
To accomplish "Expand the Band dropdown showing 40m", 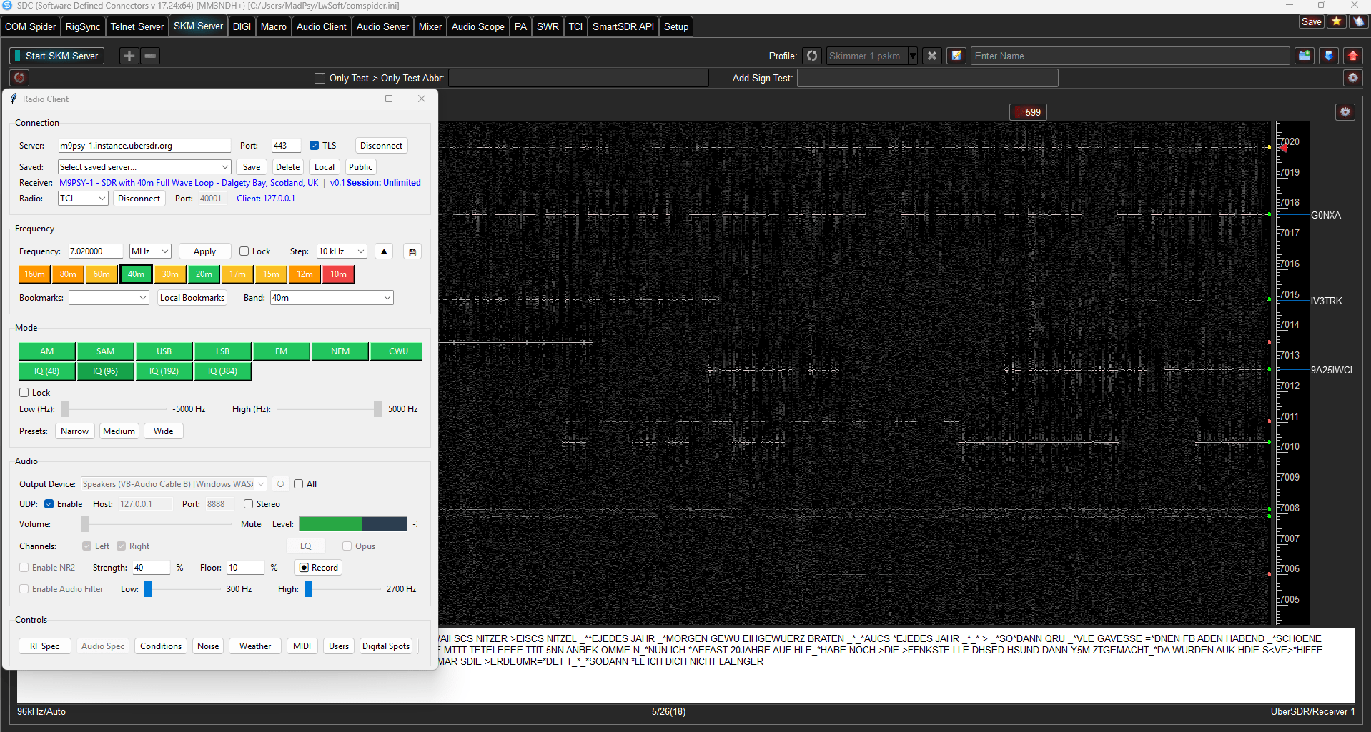I will coord(332,298).
